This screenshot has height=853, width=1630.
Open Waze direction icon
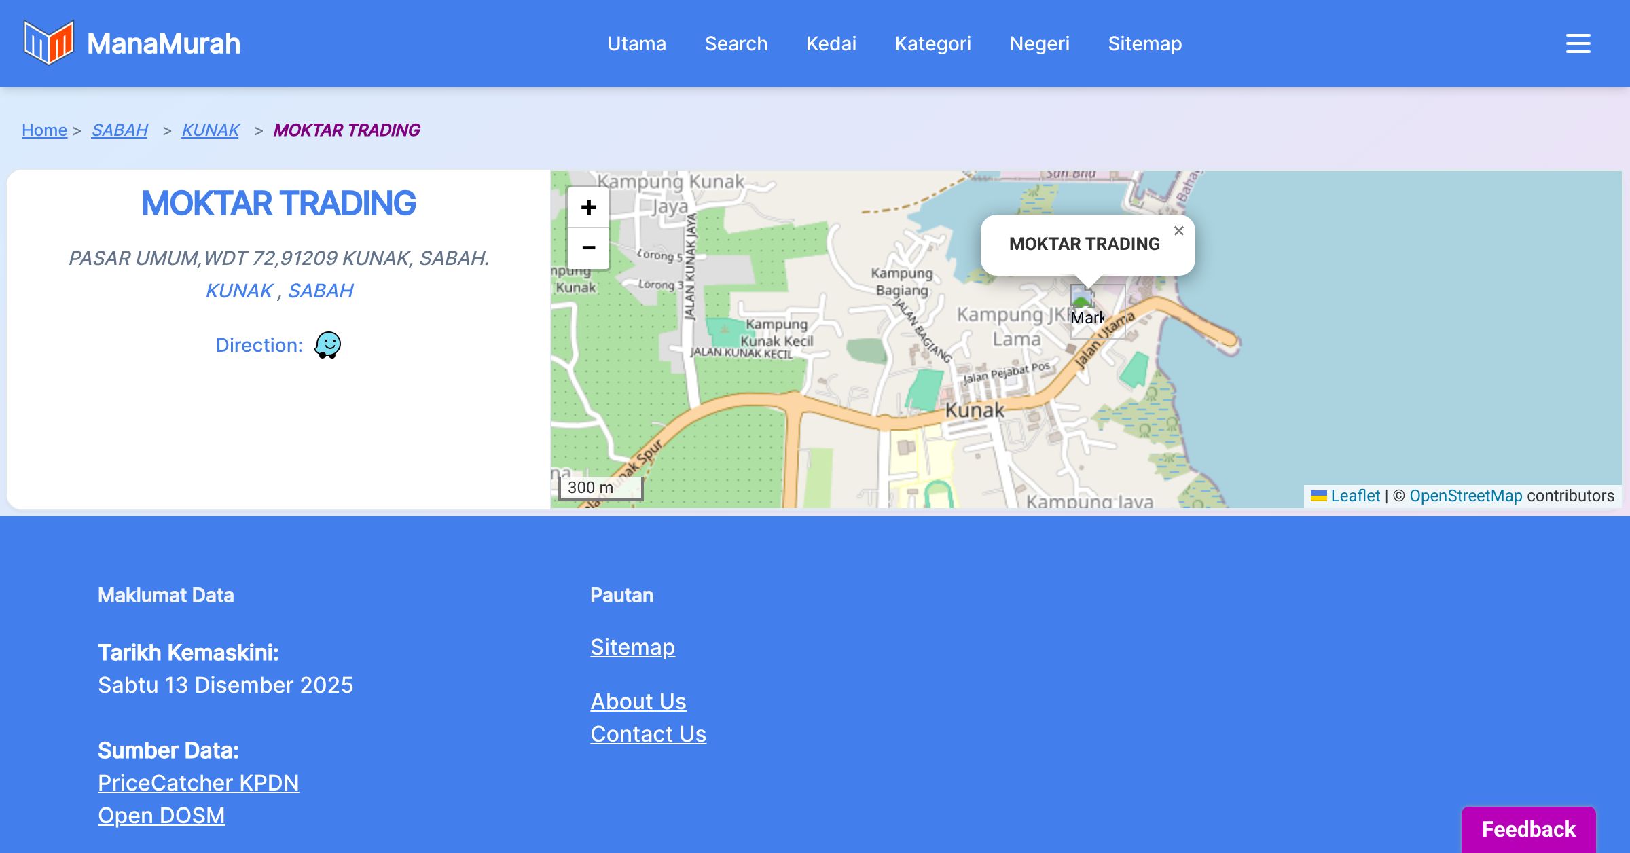point(327,345)
